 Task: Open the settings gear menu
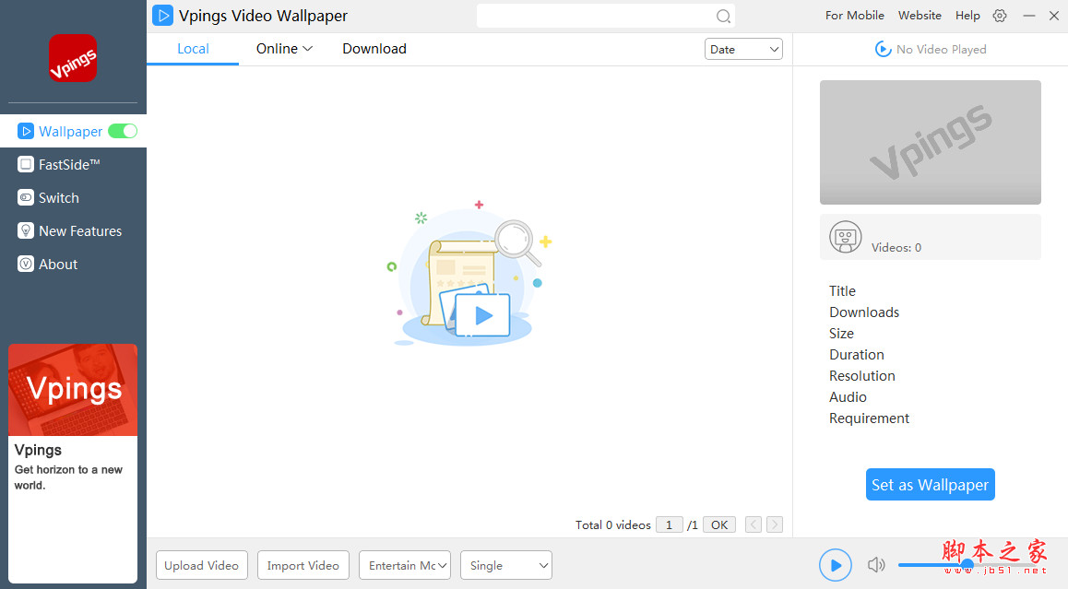[999, 16]
